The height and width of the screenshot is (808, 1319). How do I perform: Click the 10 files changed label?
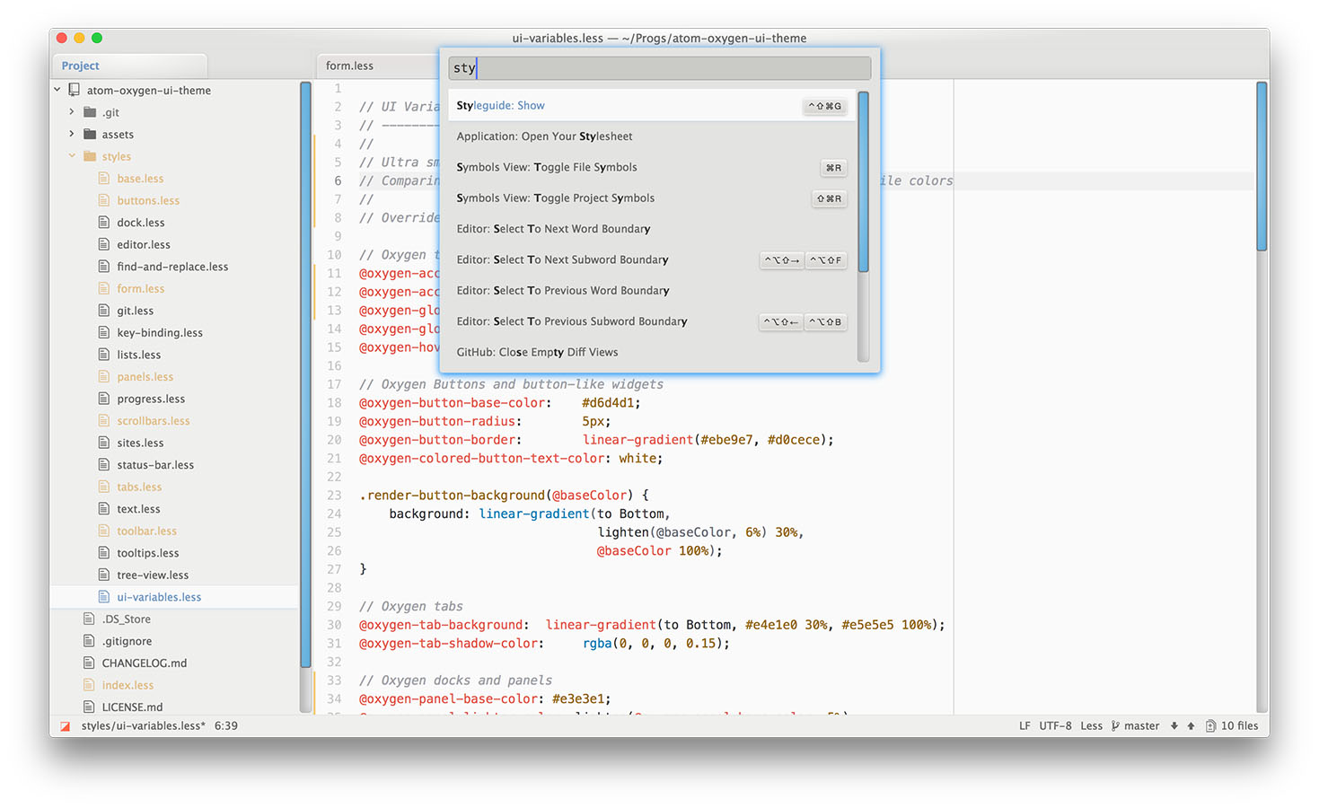point(1239,726)
